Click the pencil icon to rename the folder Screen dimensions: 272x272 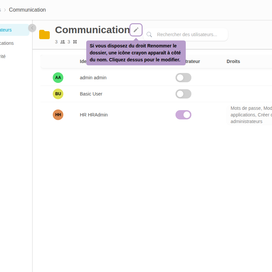(136, 30)
